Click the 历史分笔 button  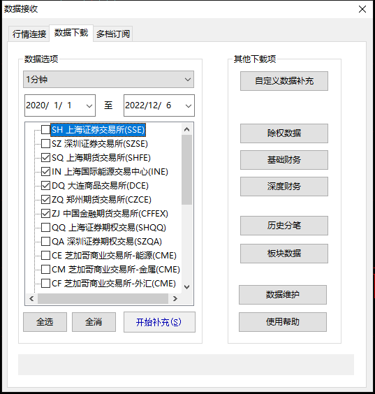pos(284,226)
